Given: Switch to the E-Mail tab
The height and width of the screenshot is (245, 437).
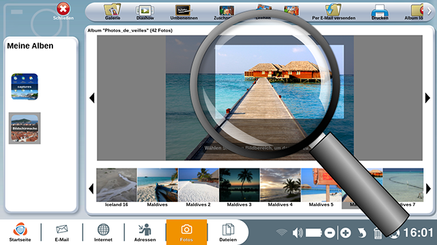Looking at the screenshot, I should pyautogui.click(x=62, y=232).
